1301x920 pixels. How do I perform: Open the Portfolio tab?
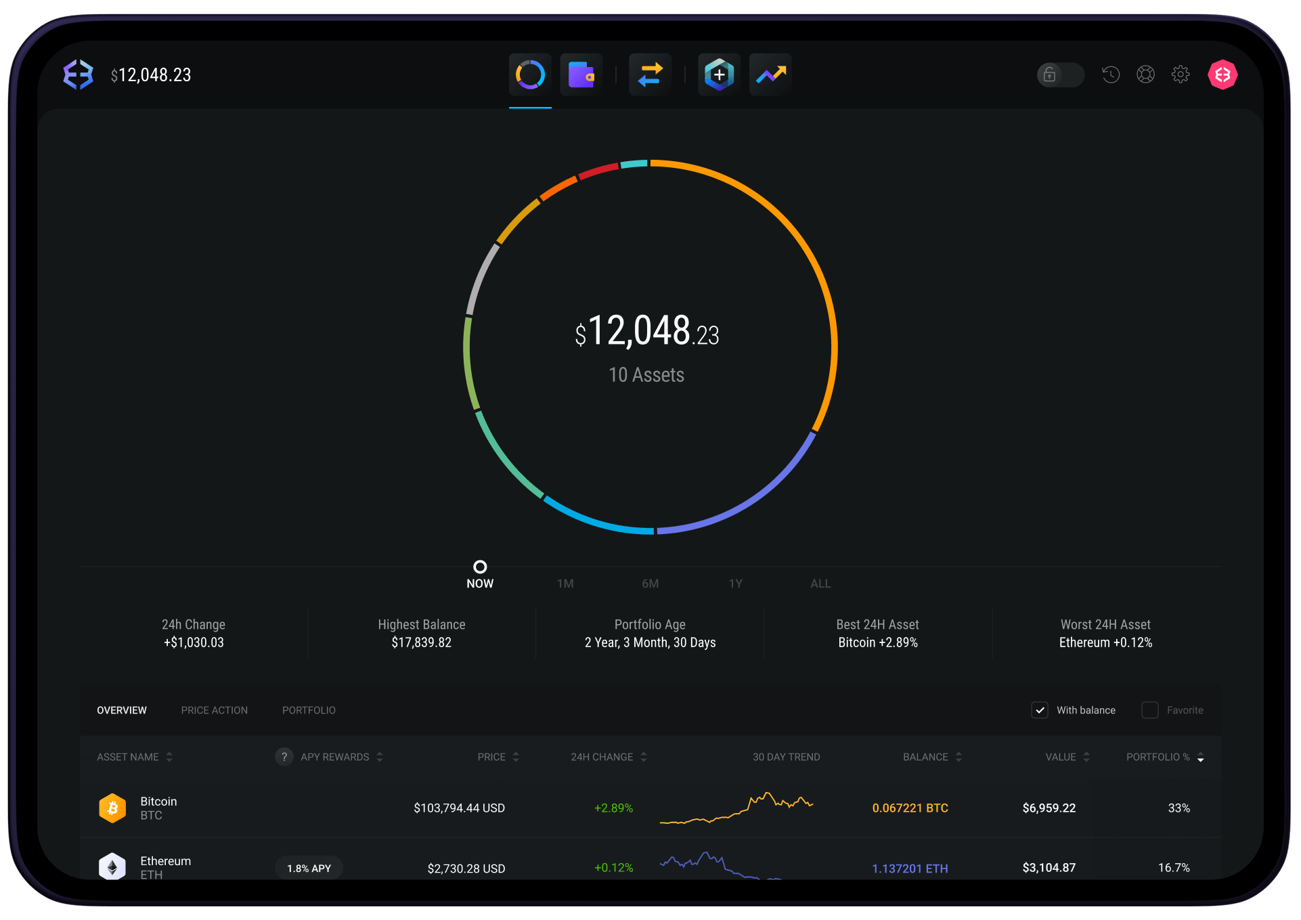point(309,710)
